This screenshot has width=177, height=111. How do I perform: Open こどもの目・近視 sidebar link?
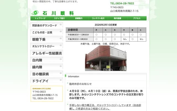click(47, 32)
